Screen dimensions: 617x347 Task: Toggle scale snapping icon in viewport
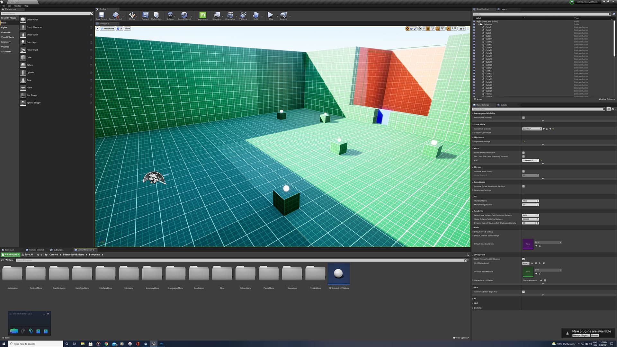coord(448,29)
